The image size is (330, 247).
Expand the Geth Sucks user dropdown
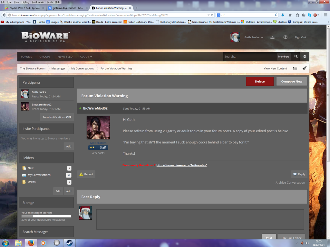[x=254, y=37]
